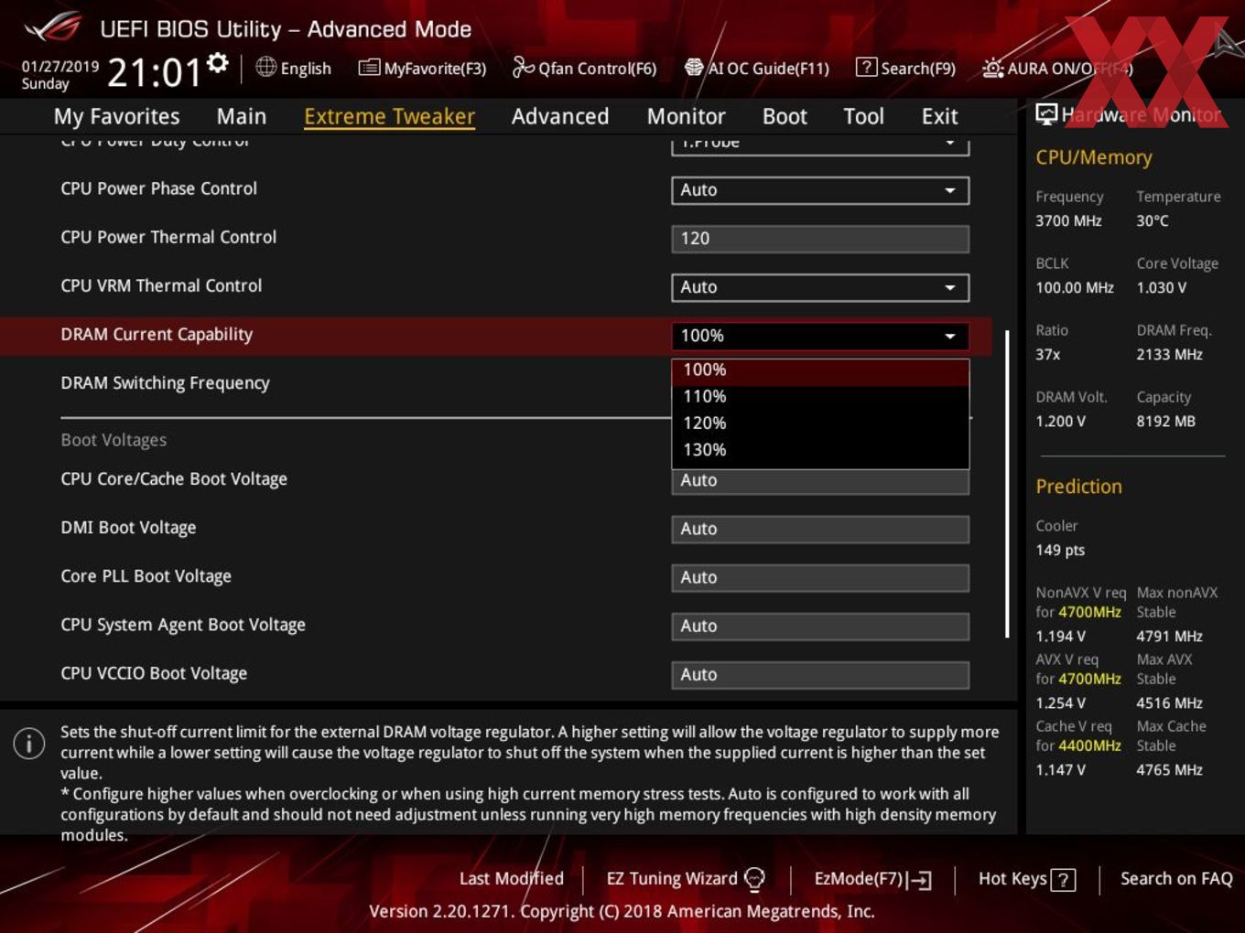Select CPU VRM Thermal Control label

pos(161,285)
